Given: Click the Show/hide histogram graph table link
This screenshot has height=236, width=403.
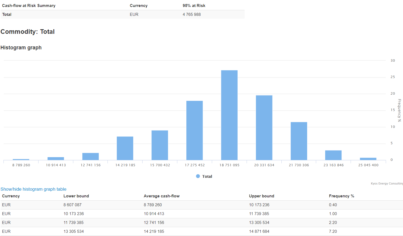Looking at the screenshot, I should tap(33, 189).
